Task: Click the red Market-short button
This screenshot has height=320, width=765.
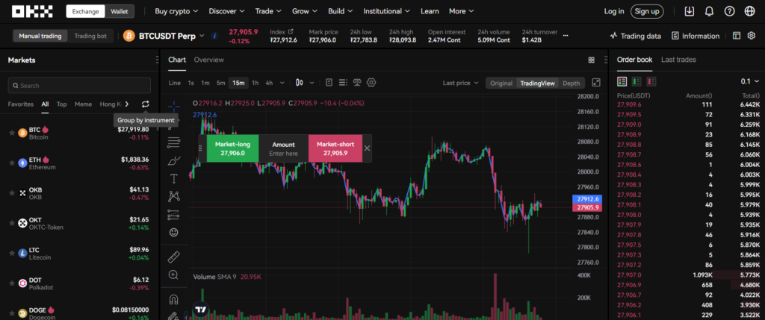Action: 335,148
